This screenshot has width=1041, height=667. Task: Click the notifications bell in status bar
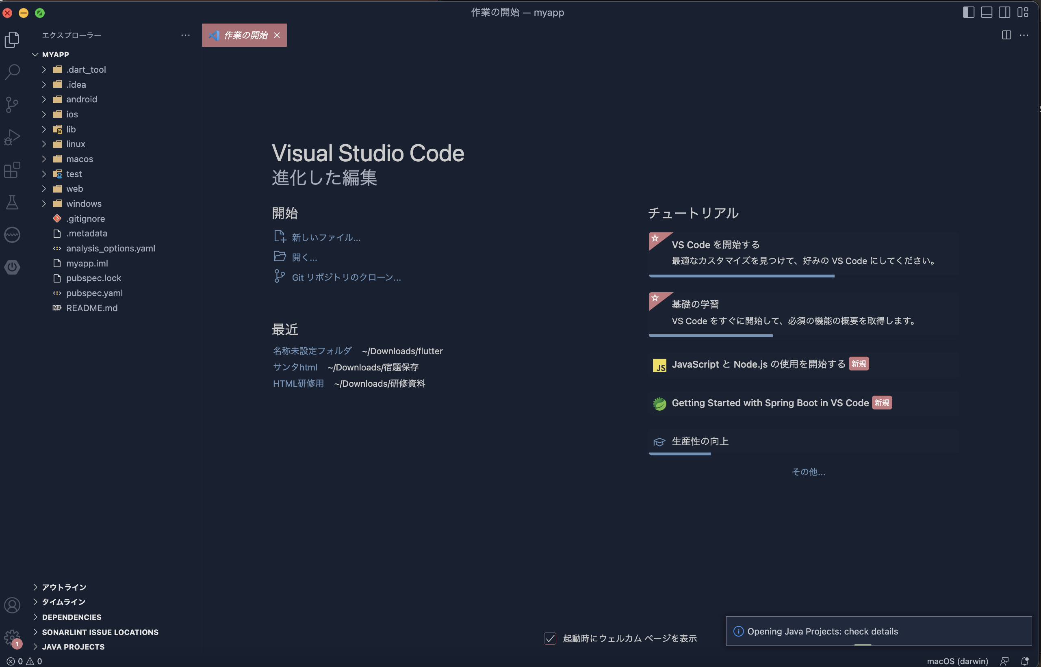[x=1024, y=661]
